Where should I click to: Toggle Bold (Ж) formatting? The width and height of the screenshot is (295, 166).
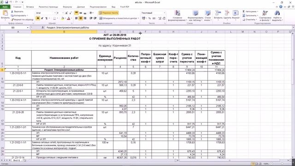pyautogui.click(x=38, y=18)
